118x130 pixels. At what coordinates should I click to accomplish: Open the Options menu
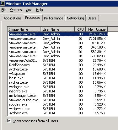point(16,10)
